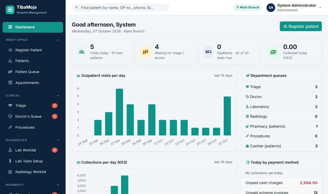This screenshot has width=328, height=194.
Task: Open the Main Branch selector
Action: tap(248, 7)
